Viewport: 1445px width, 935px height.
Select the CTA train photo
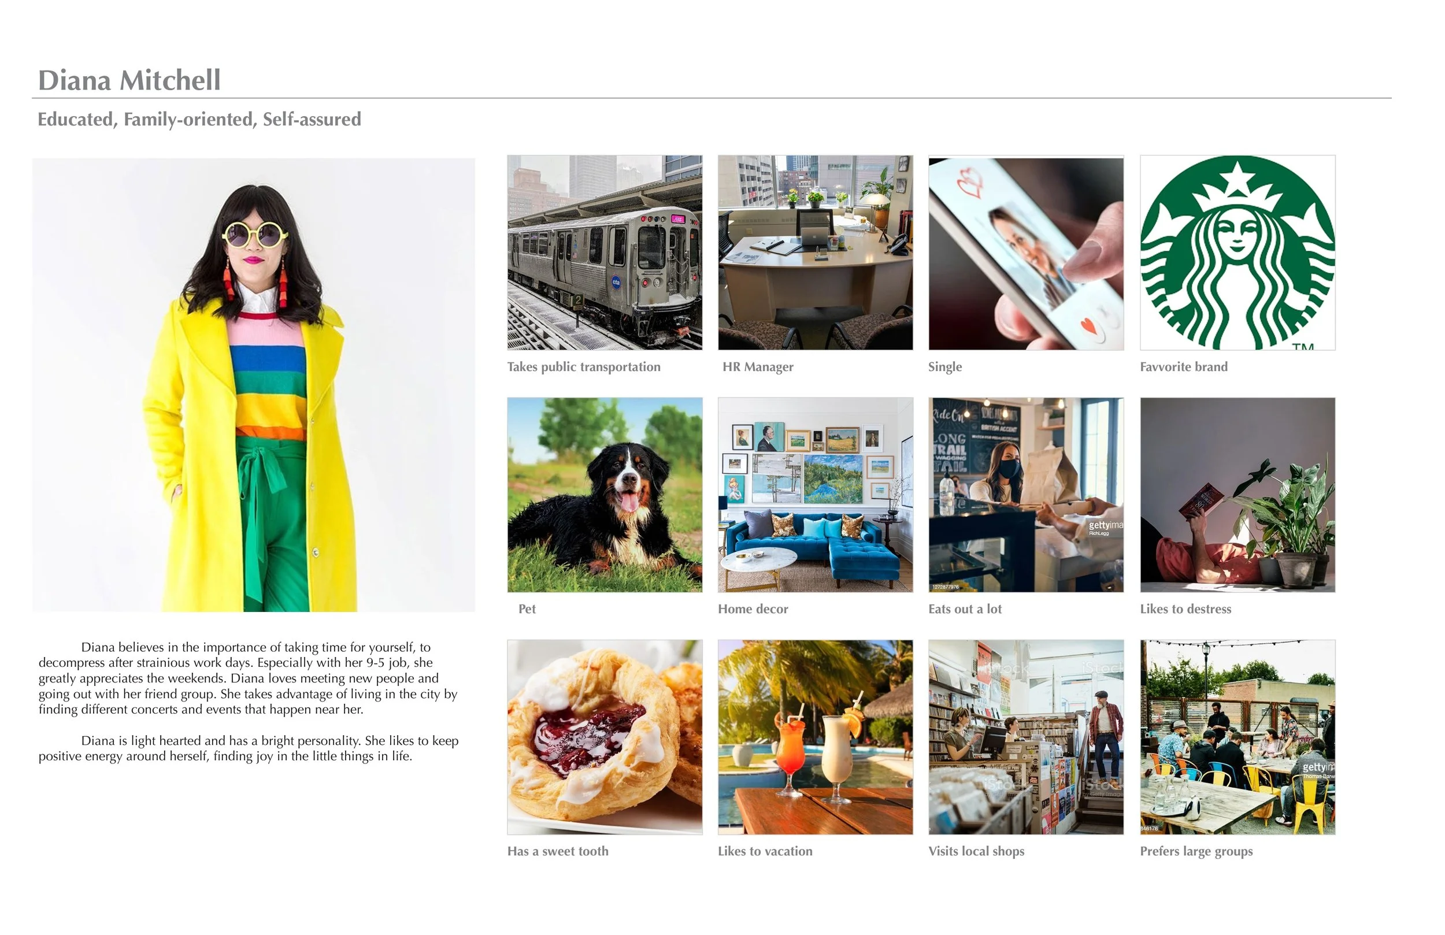(605, 253)
